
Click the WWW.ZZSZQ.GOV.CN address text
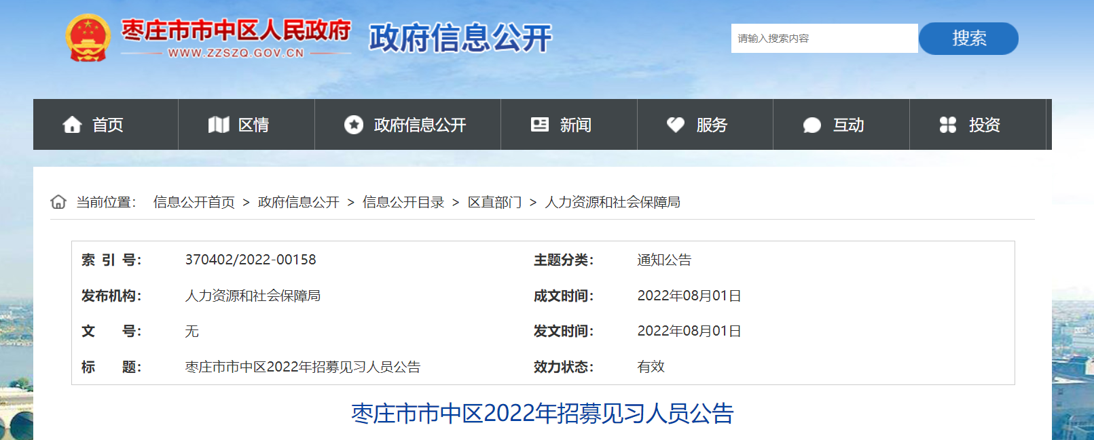(236, 53)
